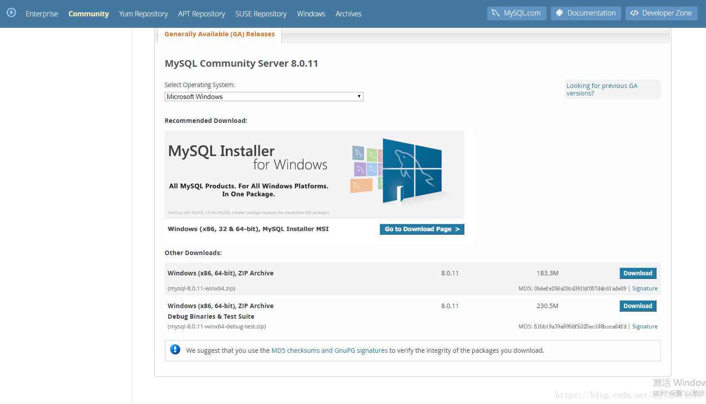Navigate to SUSE Repository
Viewport: 706px width, 404px height.
pos(261,14)
